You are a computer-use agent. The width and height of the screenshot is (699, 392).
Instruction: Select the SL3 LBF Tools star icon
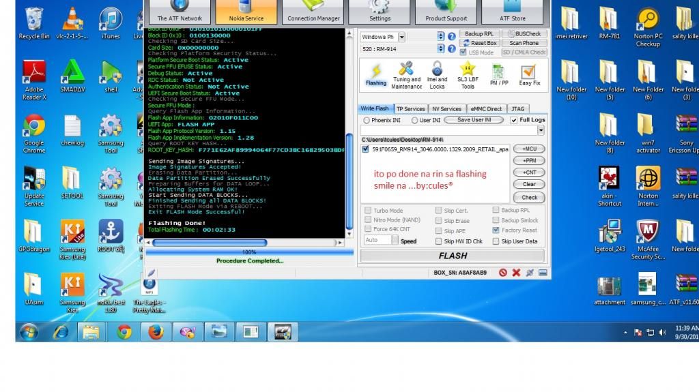coord(468,74)
